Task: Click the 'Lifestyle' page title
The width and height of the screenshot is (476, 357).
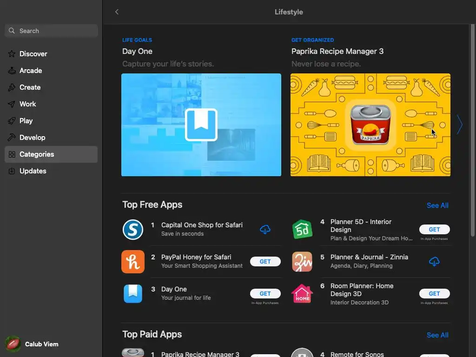Action: pyautogui.click(x=289, y=12)
